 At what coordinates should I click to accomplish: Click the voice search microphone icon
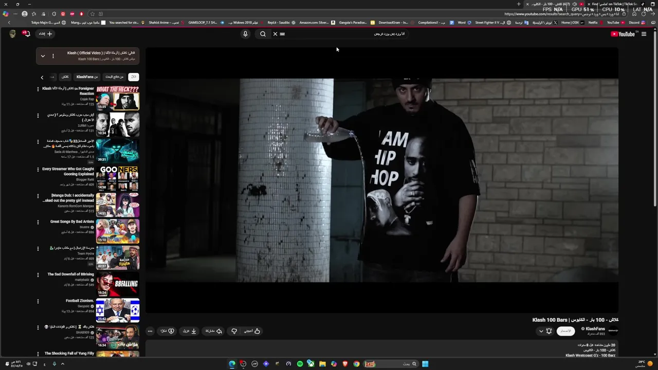245,34
